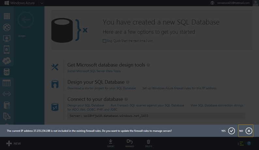Expand the Windows Azure header dropdown chevron

(42, 3)
